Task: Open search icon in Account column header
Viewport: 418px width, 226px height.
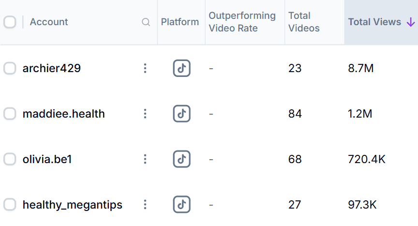Action: coord(146,22)
